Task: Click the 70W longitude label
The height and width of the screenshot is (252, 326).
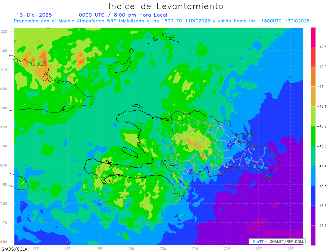Action: tap(227, 248)
